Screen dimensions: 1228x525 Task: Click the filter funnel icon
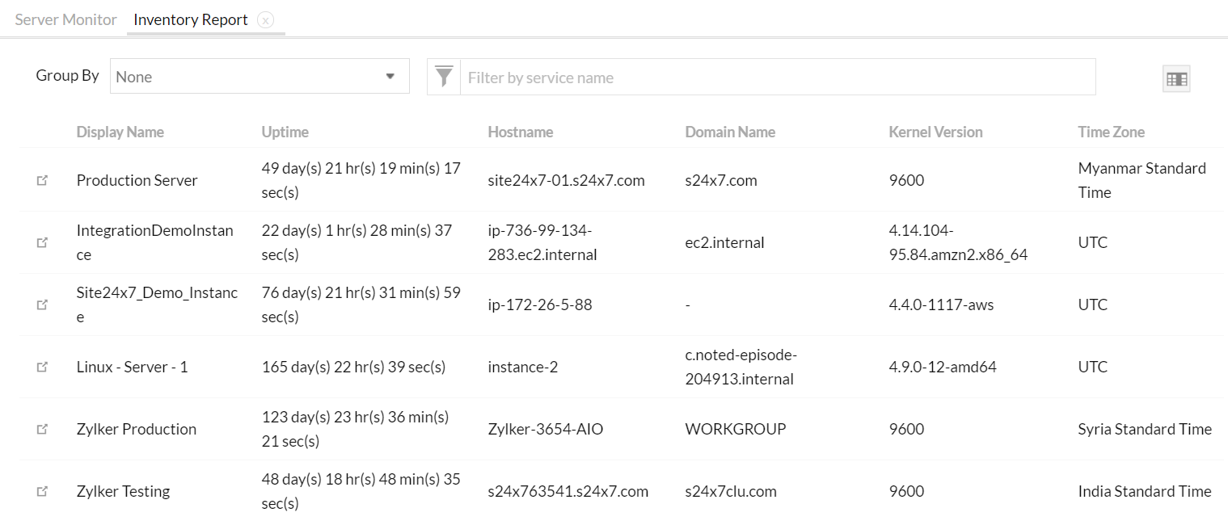click(x=443, y=76)
